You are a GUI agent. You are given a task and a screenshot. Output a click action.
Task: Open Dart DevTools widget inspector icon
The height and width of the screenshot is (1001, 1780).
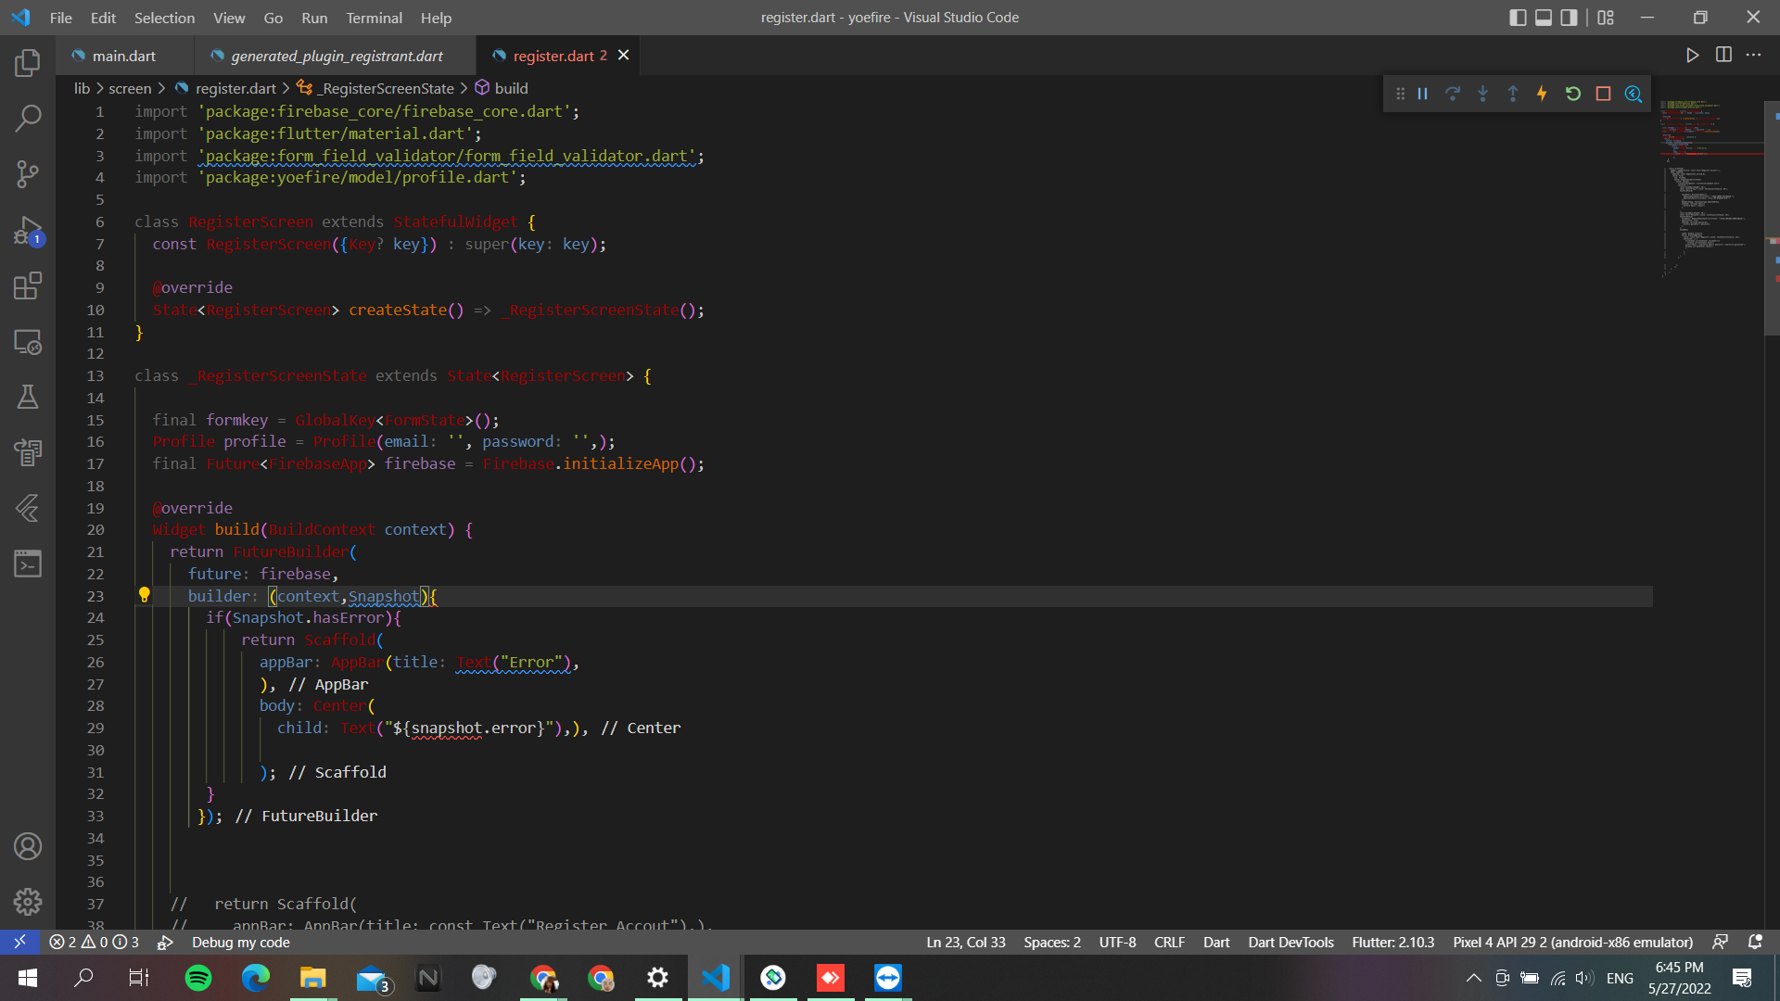coord(1634,94)
